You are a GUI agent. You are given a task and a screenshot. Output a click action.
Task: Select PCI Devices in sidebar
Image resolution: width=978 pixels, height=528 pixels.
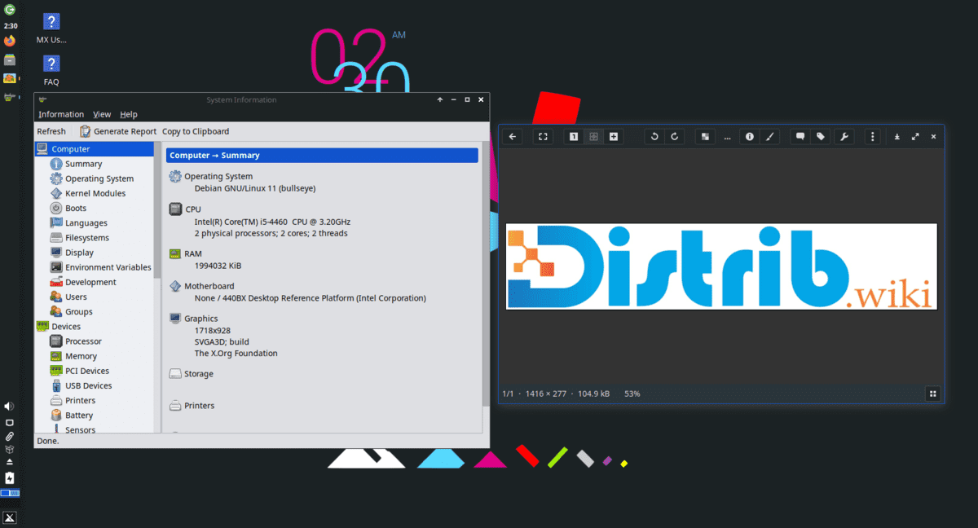86,371
